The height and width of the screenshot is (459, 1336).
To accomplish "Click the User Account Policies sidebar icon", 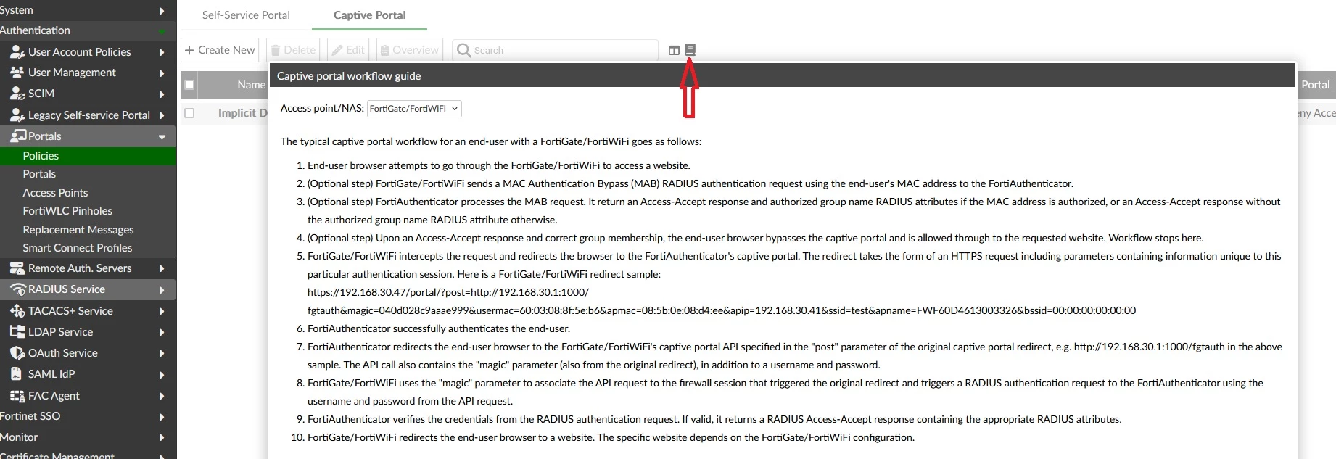I will [17, 52].
